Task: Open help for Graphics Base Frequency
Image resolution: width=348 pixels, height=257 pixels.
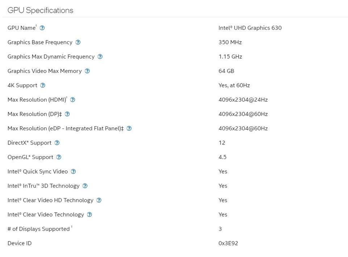Action: pos(78,42)
